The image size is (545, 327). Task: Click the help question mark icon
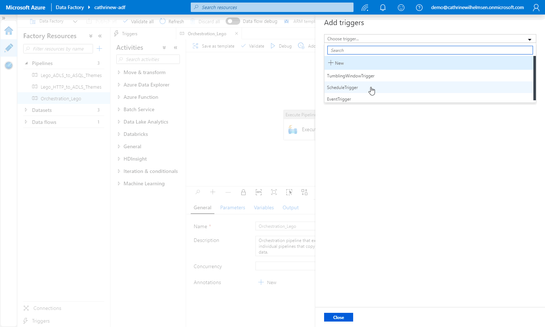click(x=419, y=7)
